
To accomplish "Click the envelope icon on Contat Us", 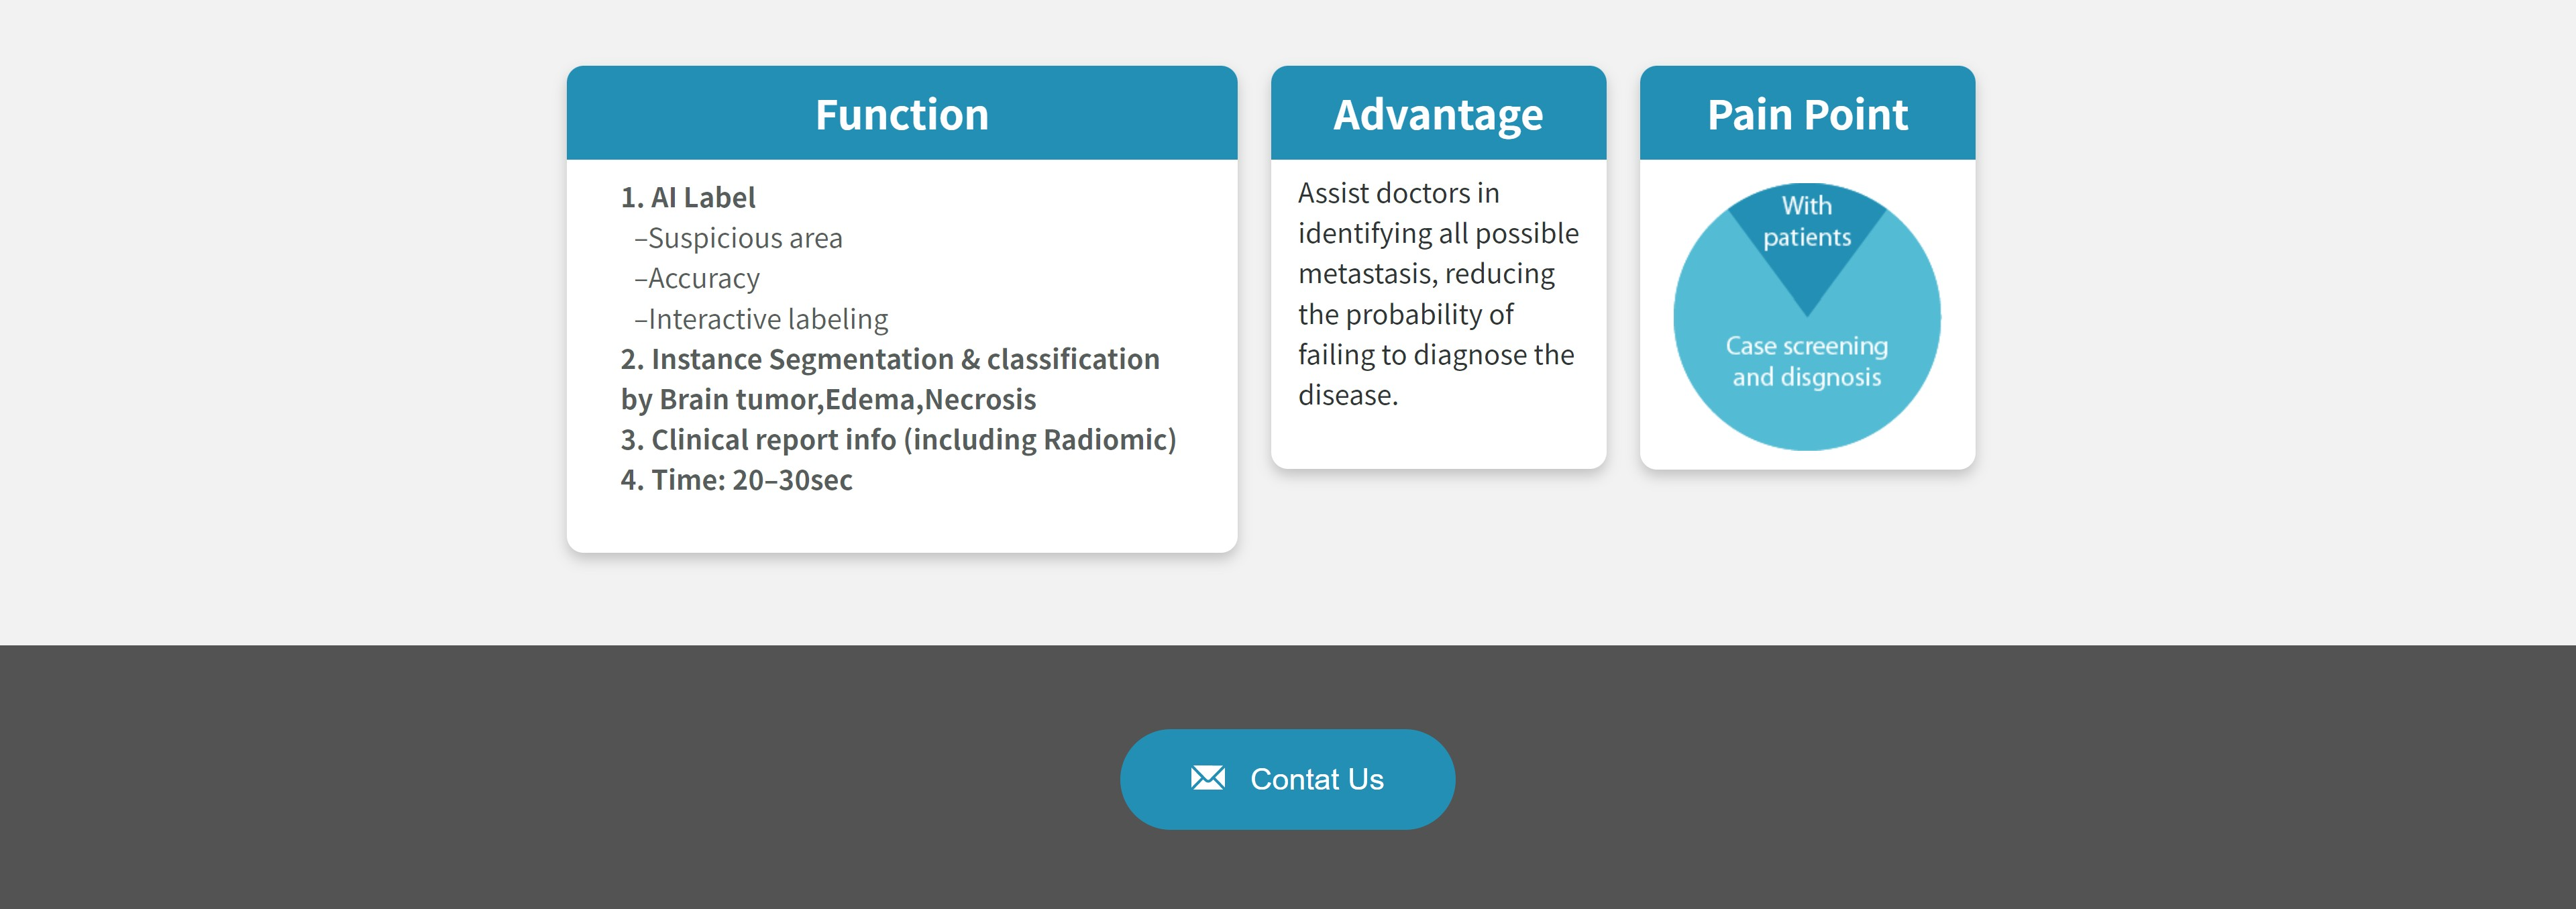I will (1207, 778).
